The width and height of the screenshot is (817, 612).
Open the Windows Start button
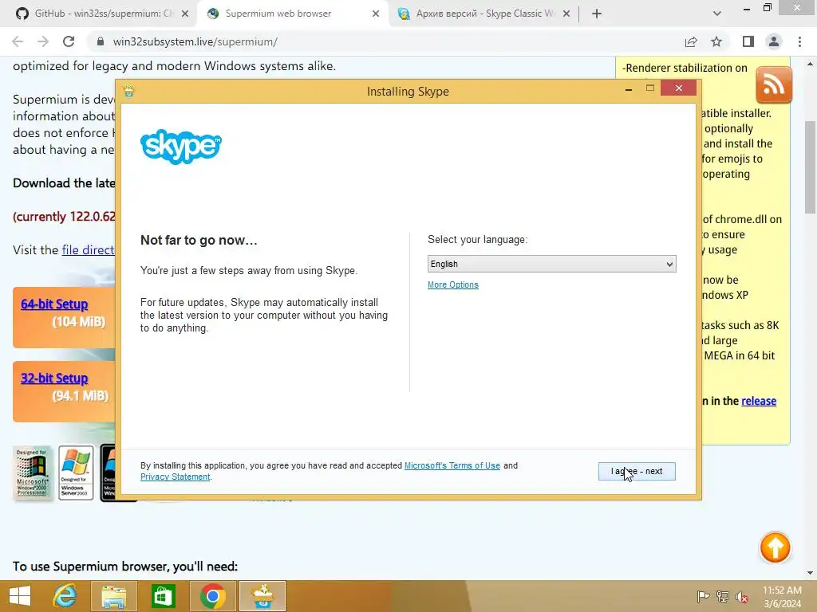20,596
